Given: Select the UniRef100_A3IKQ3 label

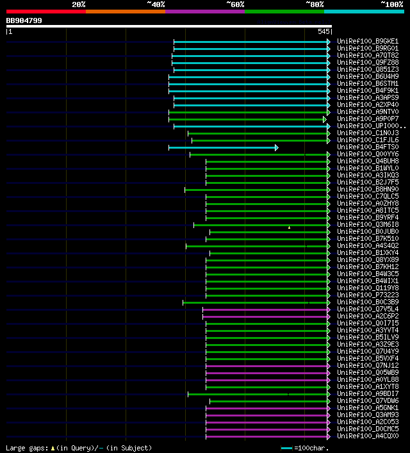Looking at the screenshot, I should (x=368, y=175).
